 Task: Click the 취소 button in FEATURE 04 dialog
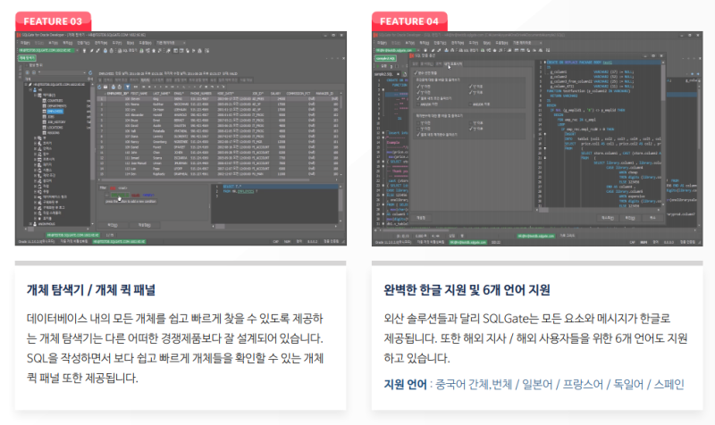pos(652,218)
